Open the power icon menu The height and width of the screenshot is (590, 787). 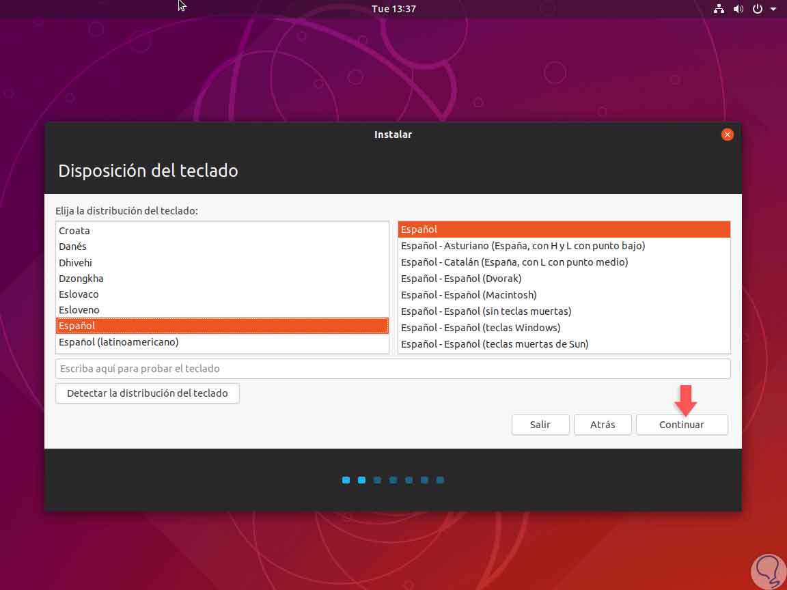(x=758, y=8)
